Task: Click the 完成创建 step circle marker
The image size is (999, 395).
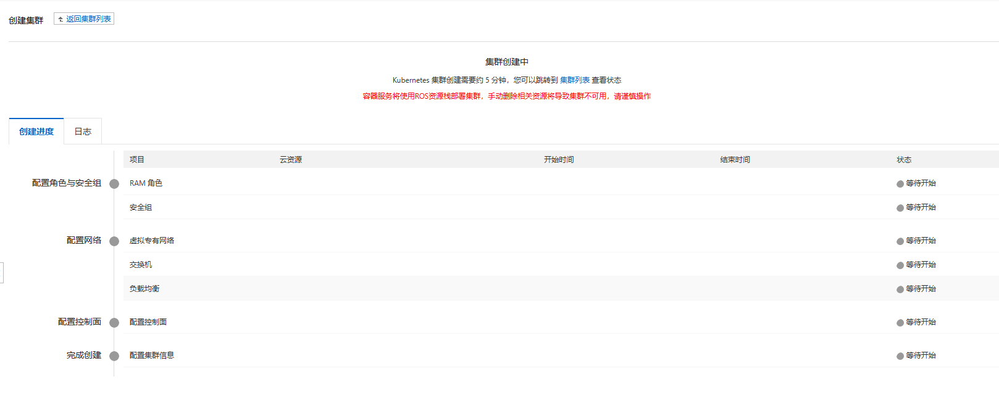Action: click(x=114, y=356)
